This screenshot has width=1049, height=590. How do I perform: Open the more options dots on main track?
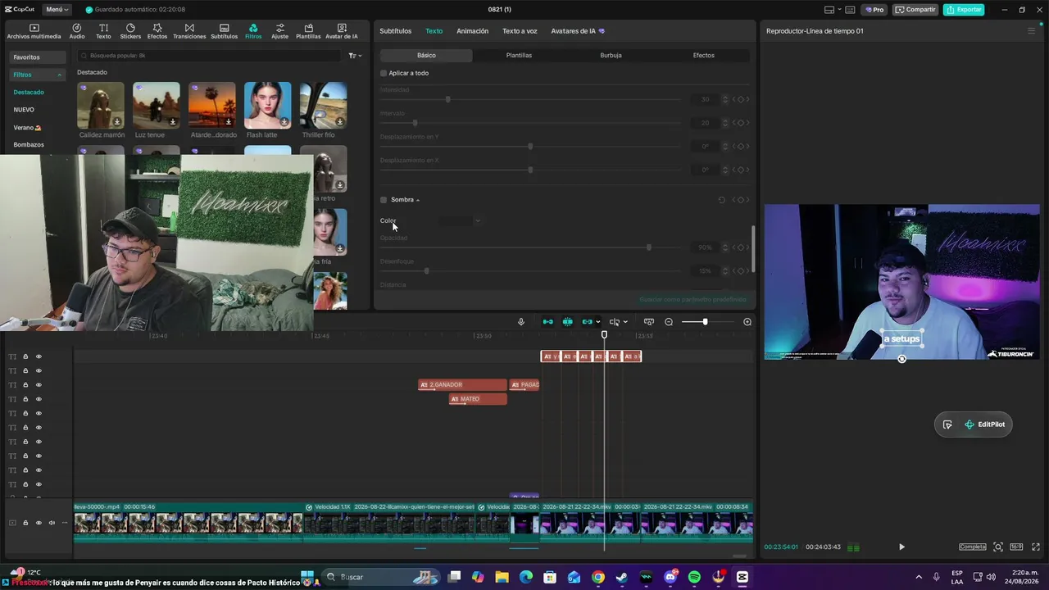65,523
